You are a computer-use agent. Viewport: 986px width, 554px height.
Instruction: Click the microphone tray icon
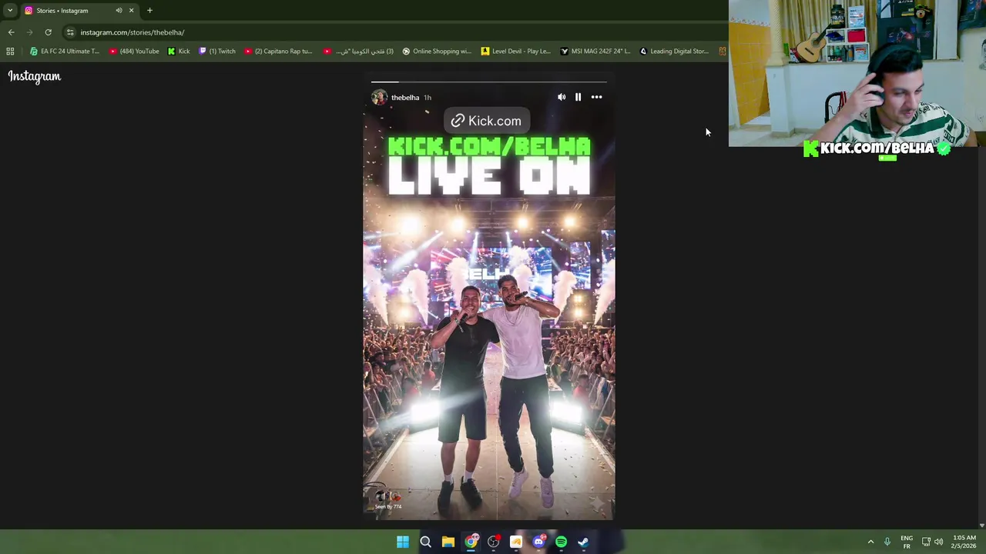click(x=887, y=542)
